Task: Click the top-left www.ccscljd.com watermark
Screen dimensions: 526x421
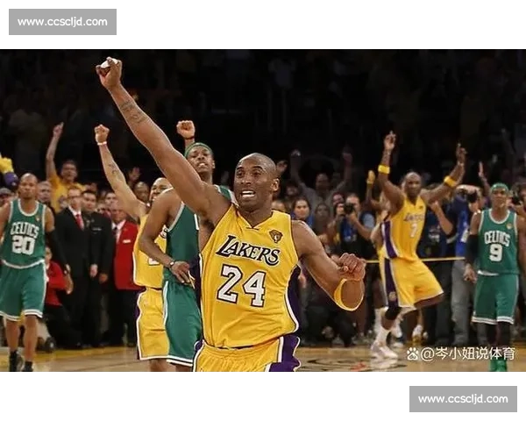Action: click(x=62, y=21)
